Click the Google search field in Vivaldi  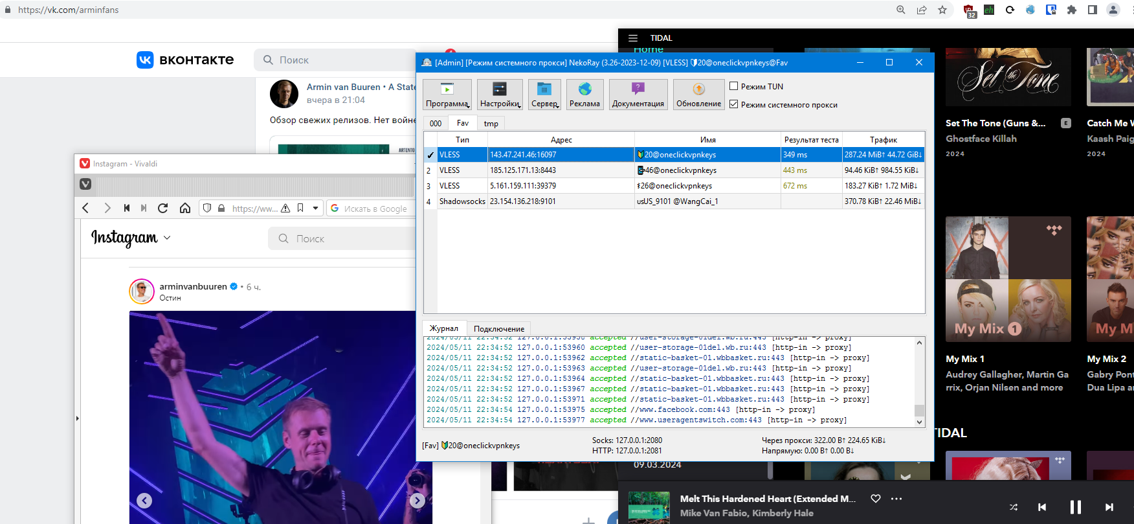tap(372, 209)
